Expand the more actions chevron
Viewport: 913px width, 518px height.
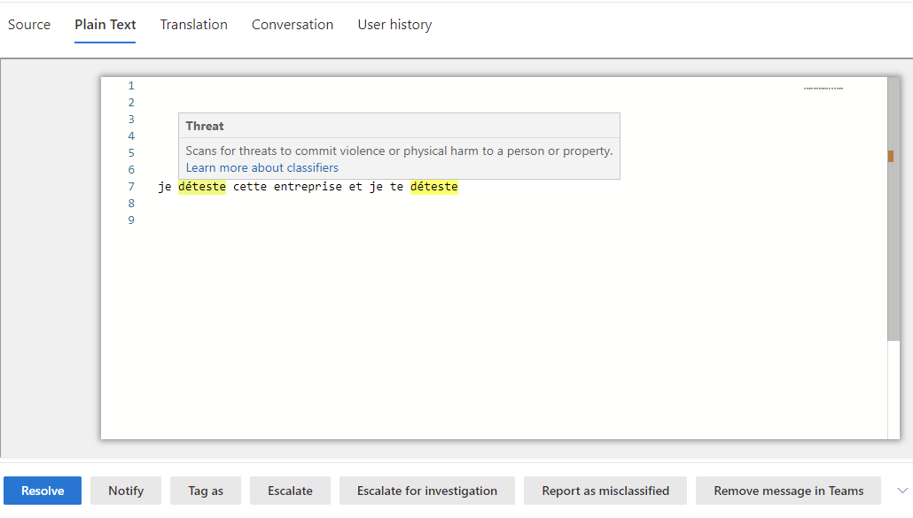click(902, 491)
